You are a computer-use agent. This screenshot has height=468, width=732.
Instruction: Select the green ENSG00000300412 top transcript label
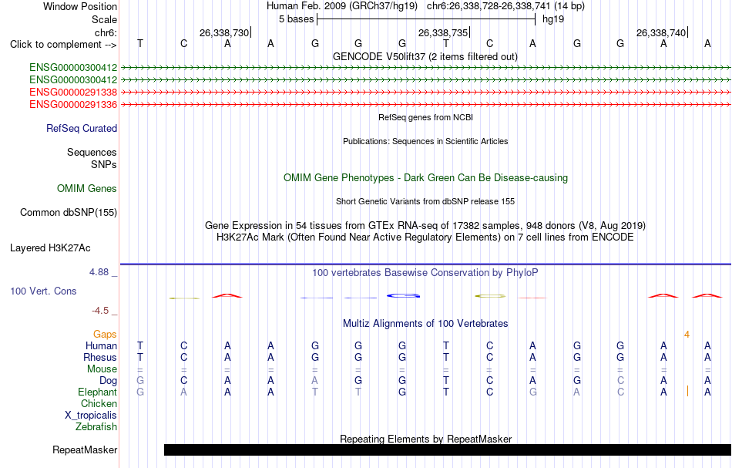[x=73, y=68]
